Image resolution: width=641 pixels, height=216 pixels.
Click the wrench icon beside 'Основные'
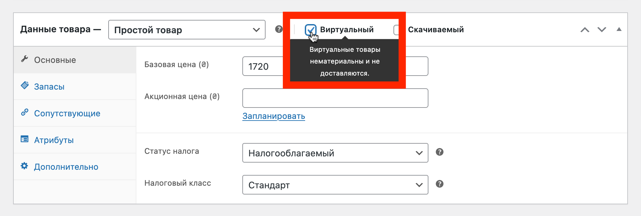[x=25, y=59]
